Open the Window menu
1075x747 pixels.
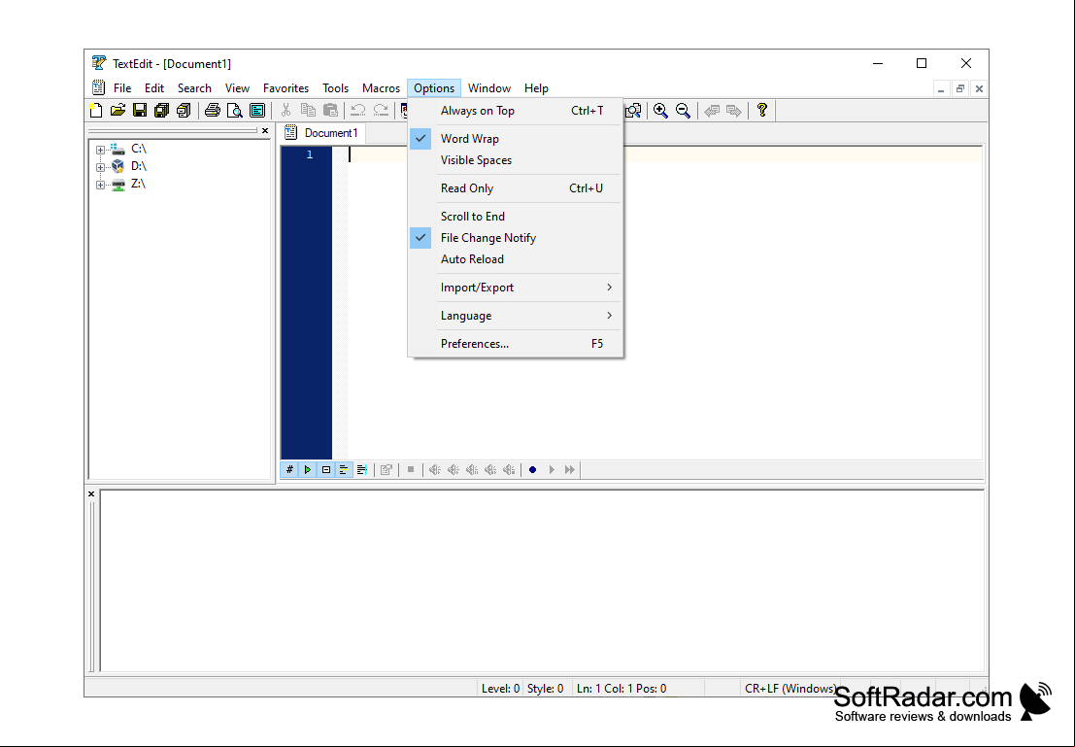[x=488, y=88]
